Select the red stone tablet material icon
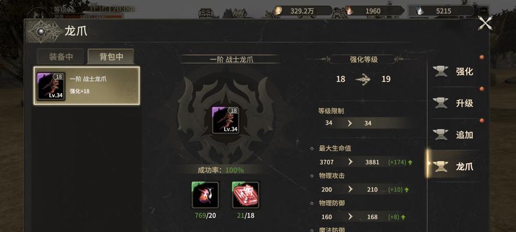 [245, 195]
